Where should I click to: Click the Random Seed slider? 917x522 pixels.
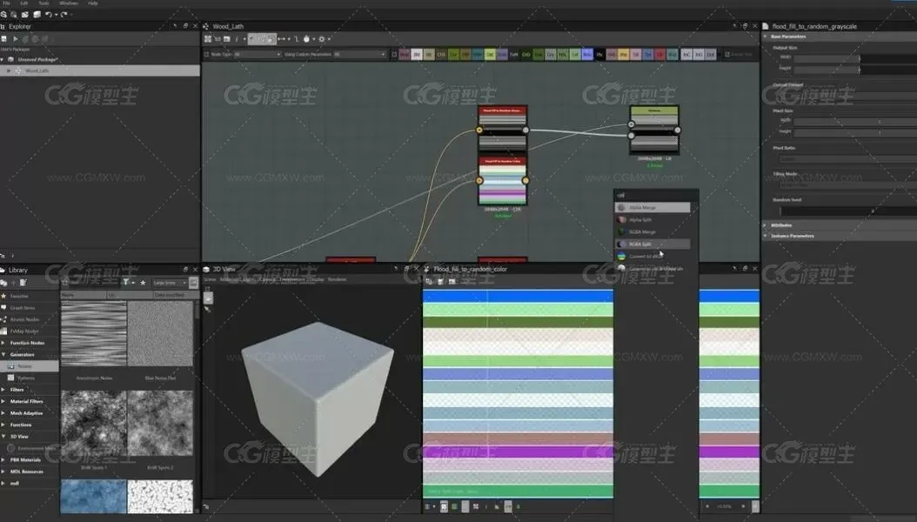[848, 211]
